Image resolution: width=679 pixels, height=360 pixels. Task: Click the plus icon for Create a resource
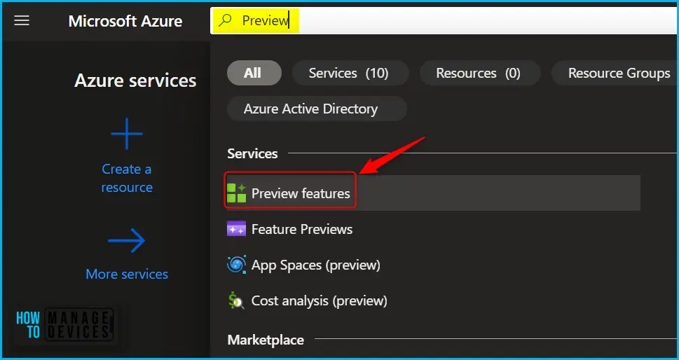click(127, 134)
